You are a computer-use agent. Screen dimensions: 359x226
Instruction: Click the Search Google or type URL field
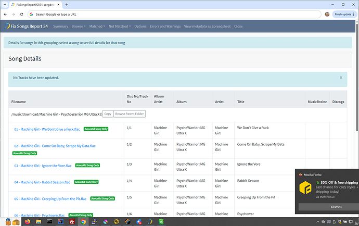point(156,14)
